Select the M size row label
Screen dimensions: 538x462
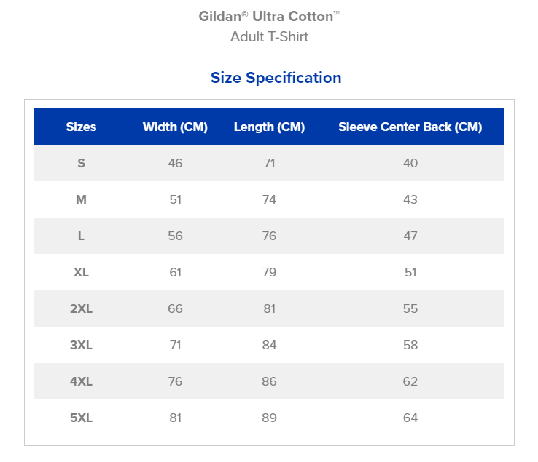tap(81, 199)
